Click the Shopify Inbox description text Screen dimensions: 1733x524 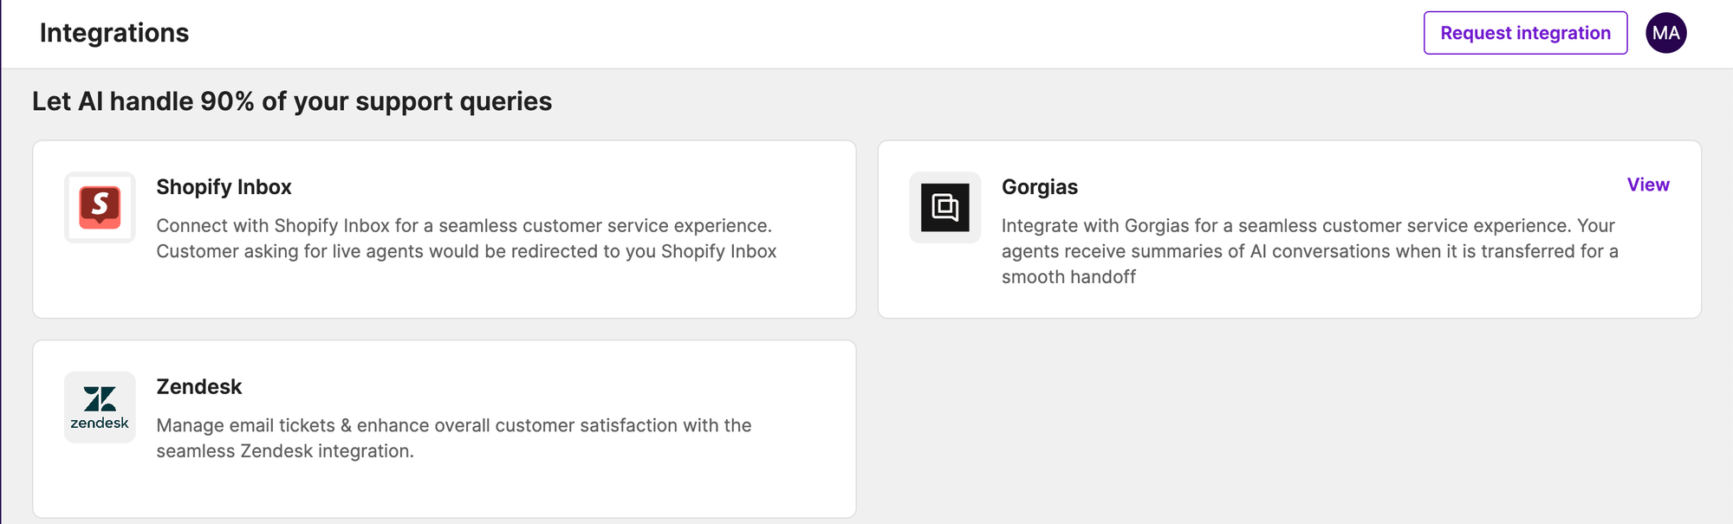click(x=466, y=238)
